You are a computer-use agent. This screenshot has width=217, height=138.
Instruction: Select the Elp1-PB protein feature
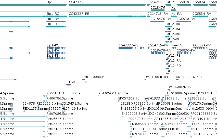(x=56, y=58)
